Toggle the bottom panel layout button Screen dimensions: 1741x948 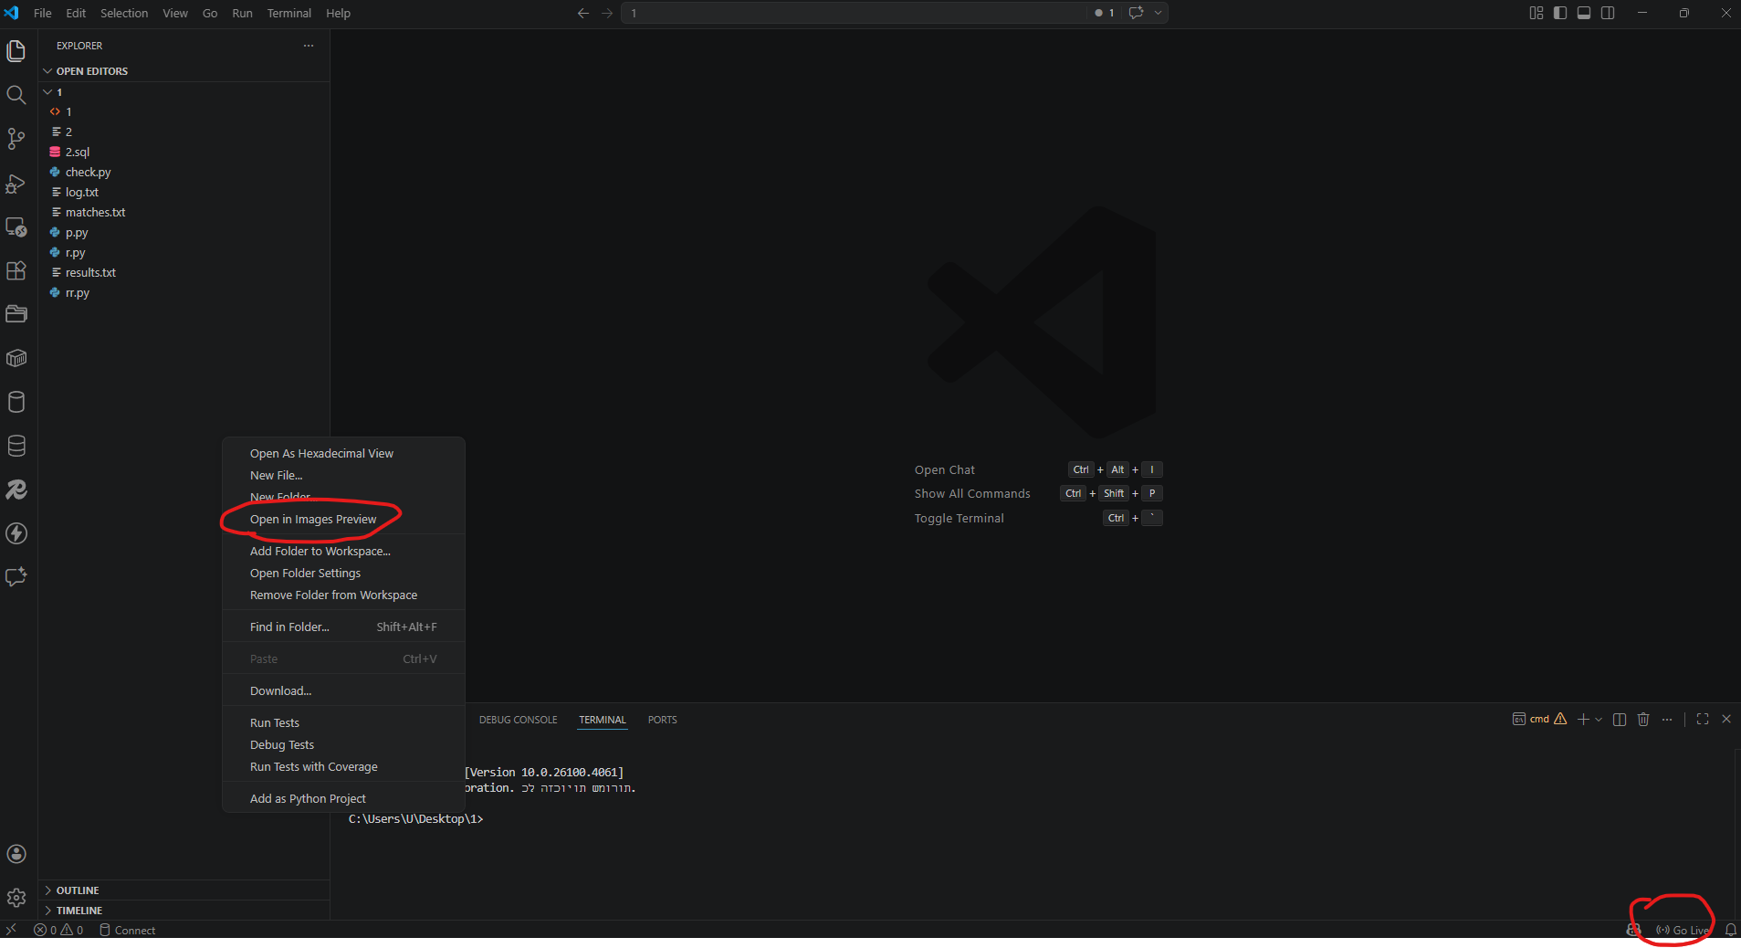coord(1584,13)
